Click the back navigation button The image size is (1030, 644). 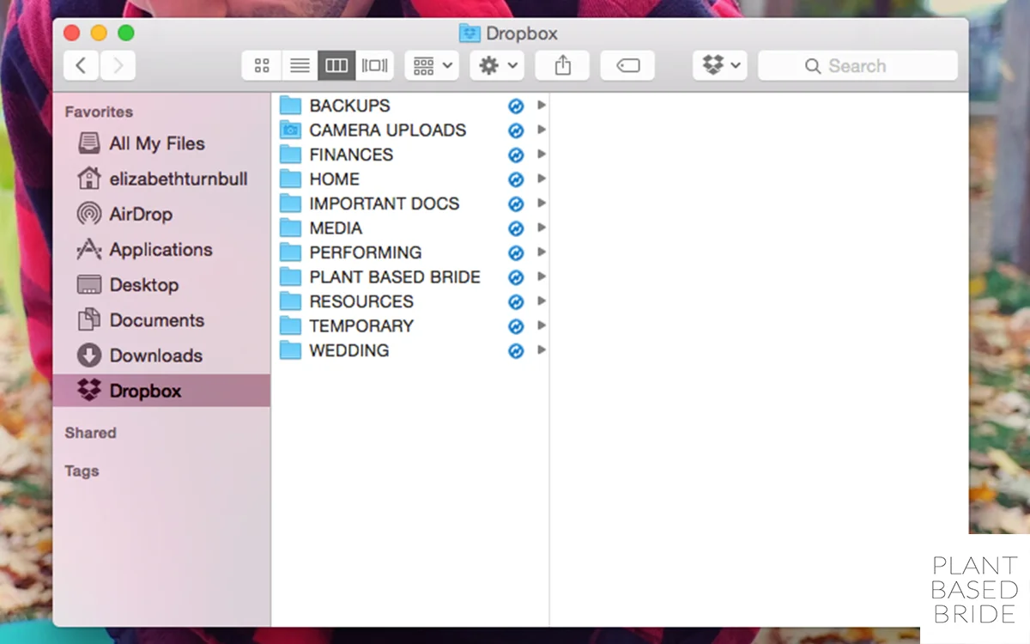81,65
